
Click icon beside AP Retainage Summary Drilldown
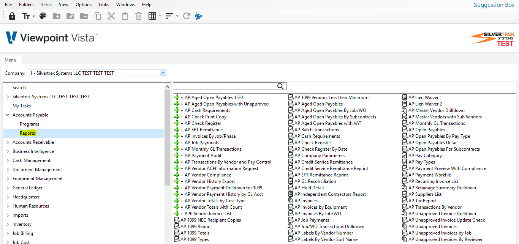(405, 188)
